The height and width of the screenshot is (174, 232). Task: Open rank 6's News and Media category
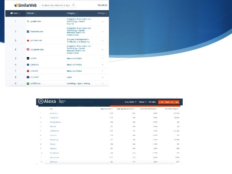(74, 65)
